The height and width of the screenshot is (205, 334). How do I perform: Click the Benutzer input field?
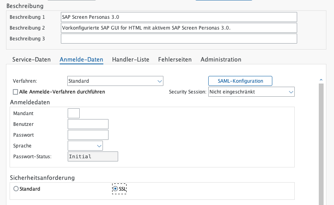pos(88,124)
